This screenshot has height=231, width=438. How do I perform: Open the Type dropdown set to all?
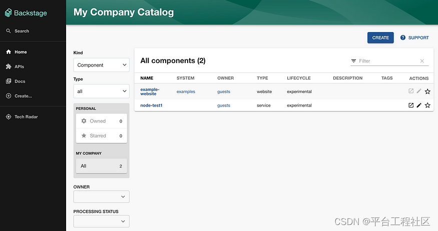[x=101, y=91]
